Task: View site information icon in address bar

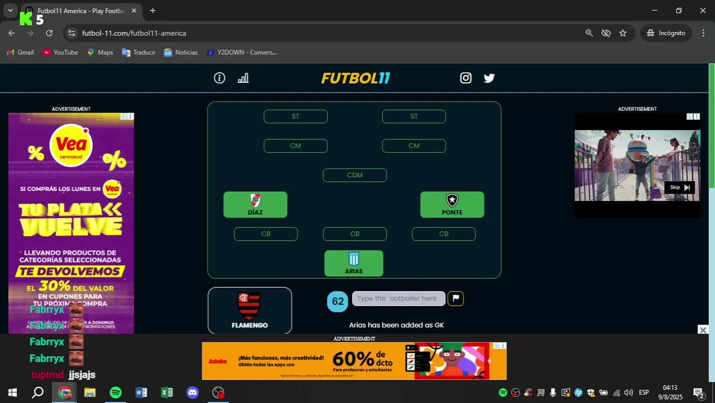Action: [71, 33]
